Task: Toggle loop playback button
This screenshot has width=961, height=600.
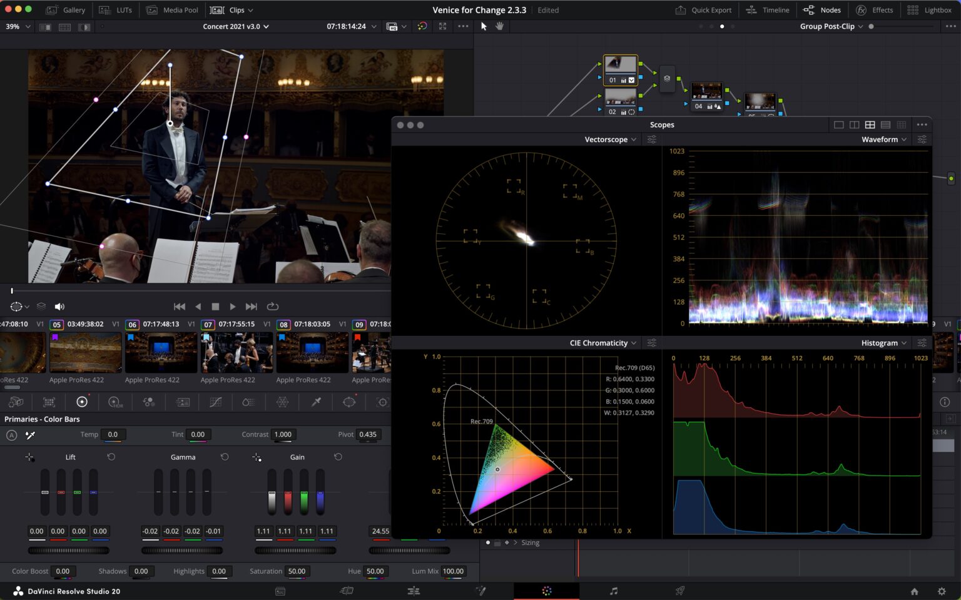Action: (x=272, y=307)
